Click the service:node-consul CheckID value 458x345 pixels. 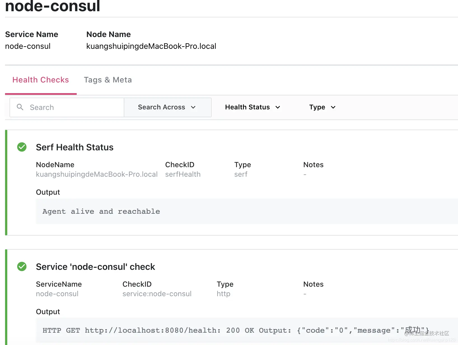[157, 294]
